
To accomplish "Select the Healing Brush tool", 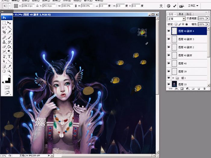I will [4, 38].
